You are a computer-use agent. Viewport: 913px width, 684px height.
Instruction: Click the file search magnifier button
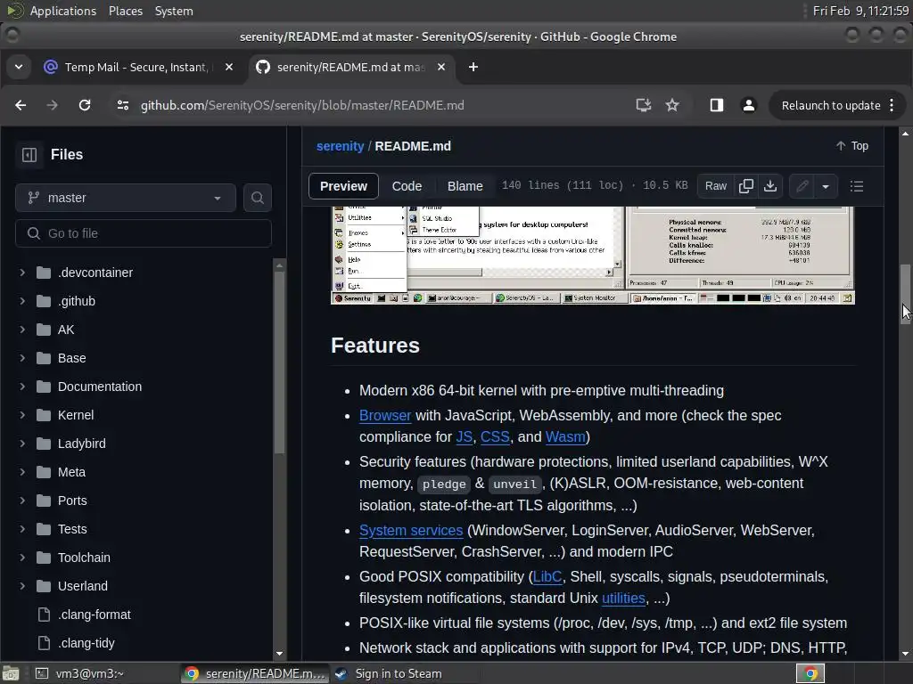click(x=258, y=198)
